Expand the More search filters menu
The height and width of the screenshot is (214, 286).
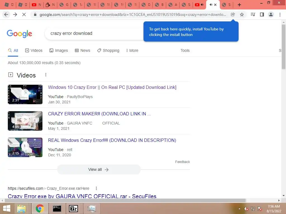132,50
